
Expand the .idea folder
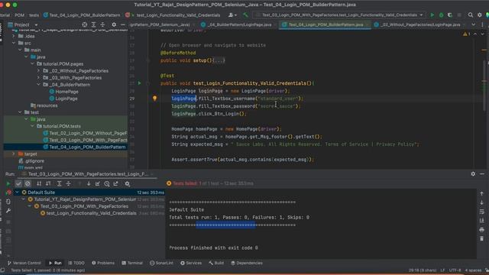point(14,36)
